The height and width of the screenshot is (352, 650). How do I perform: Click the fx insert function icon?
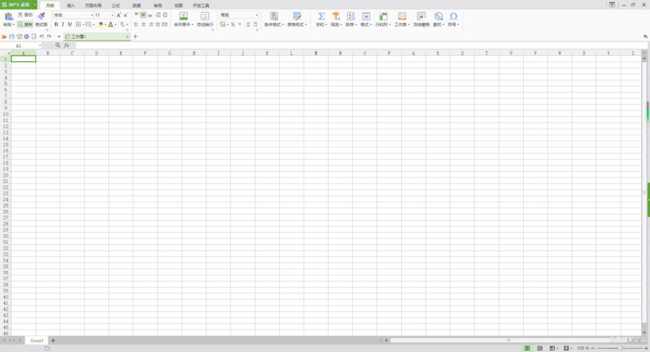click(x=67, y=46)
